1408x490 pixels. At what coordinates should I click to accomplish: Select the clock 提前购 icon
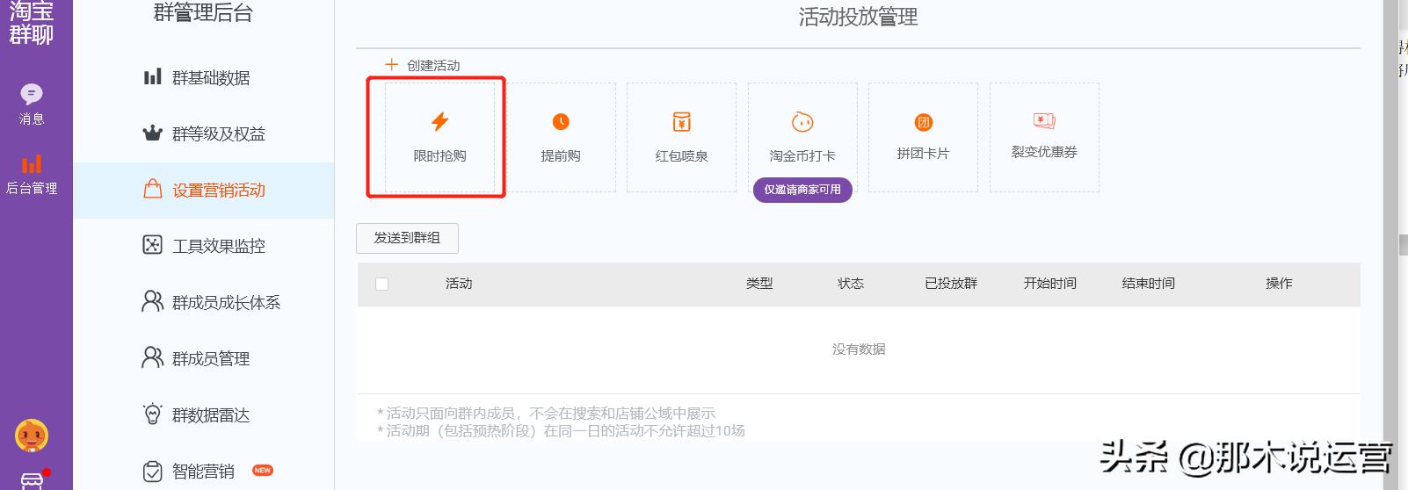pos(561,121)
